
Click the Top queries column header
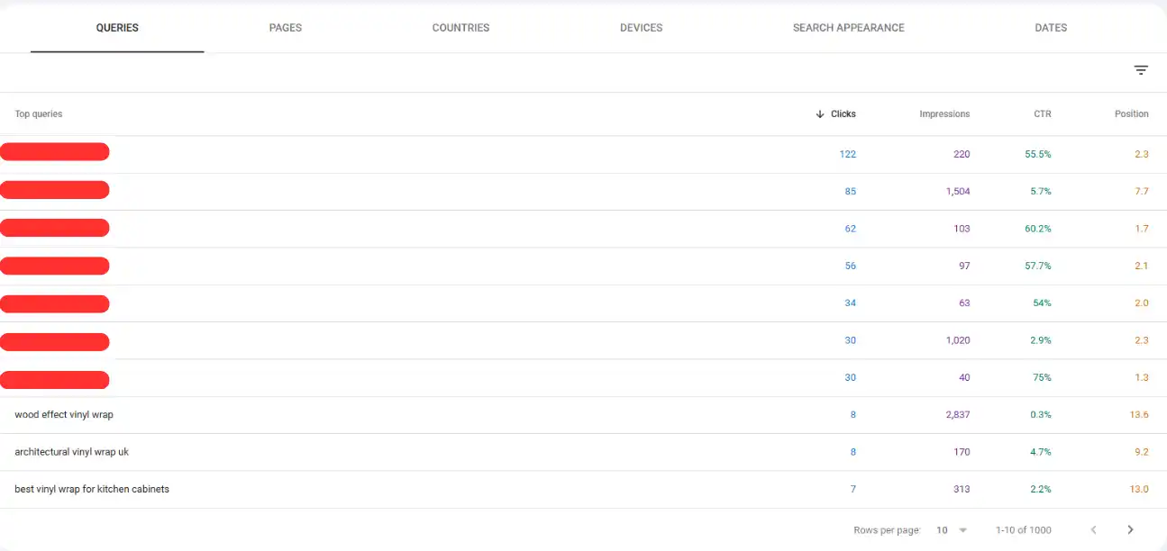point(39,114)
